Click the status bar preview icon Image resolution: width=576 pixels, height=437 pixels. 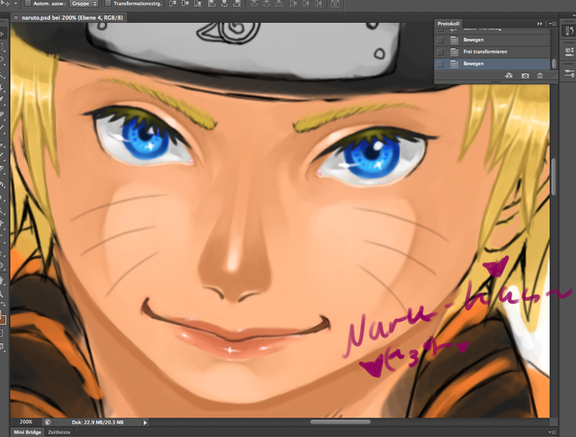click(x=47, y=423)
